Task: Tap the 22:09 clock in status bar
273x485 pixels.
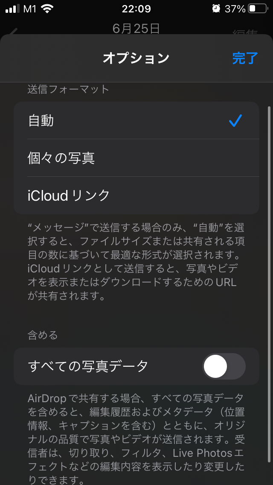Action: click(x=136, y=9)
